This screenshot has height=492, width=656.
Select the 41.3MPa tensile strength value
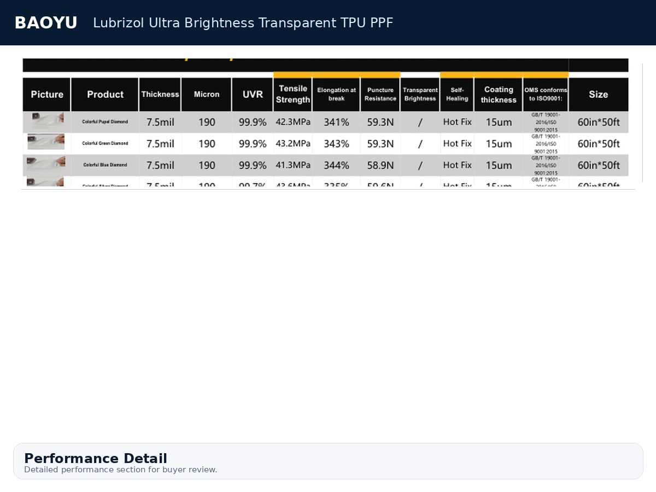coord(293,165)
